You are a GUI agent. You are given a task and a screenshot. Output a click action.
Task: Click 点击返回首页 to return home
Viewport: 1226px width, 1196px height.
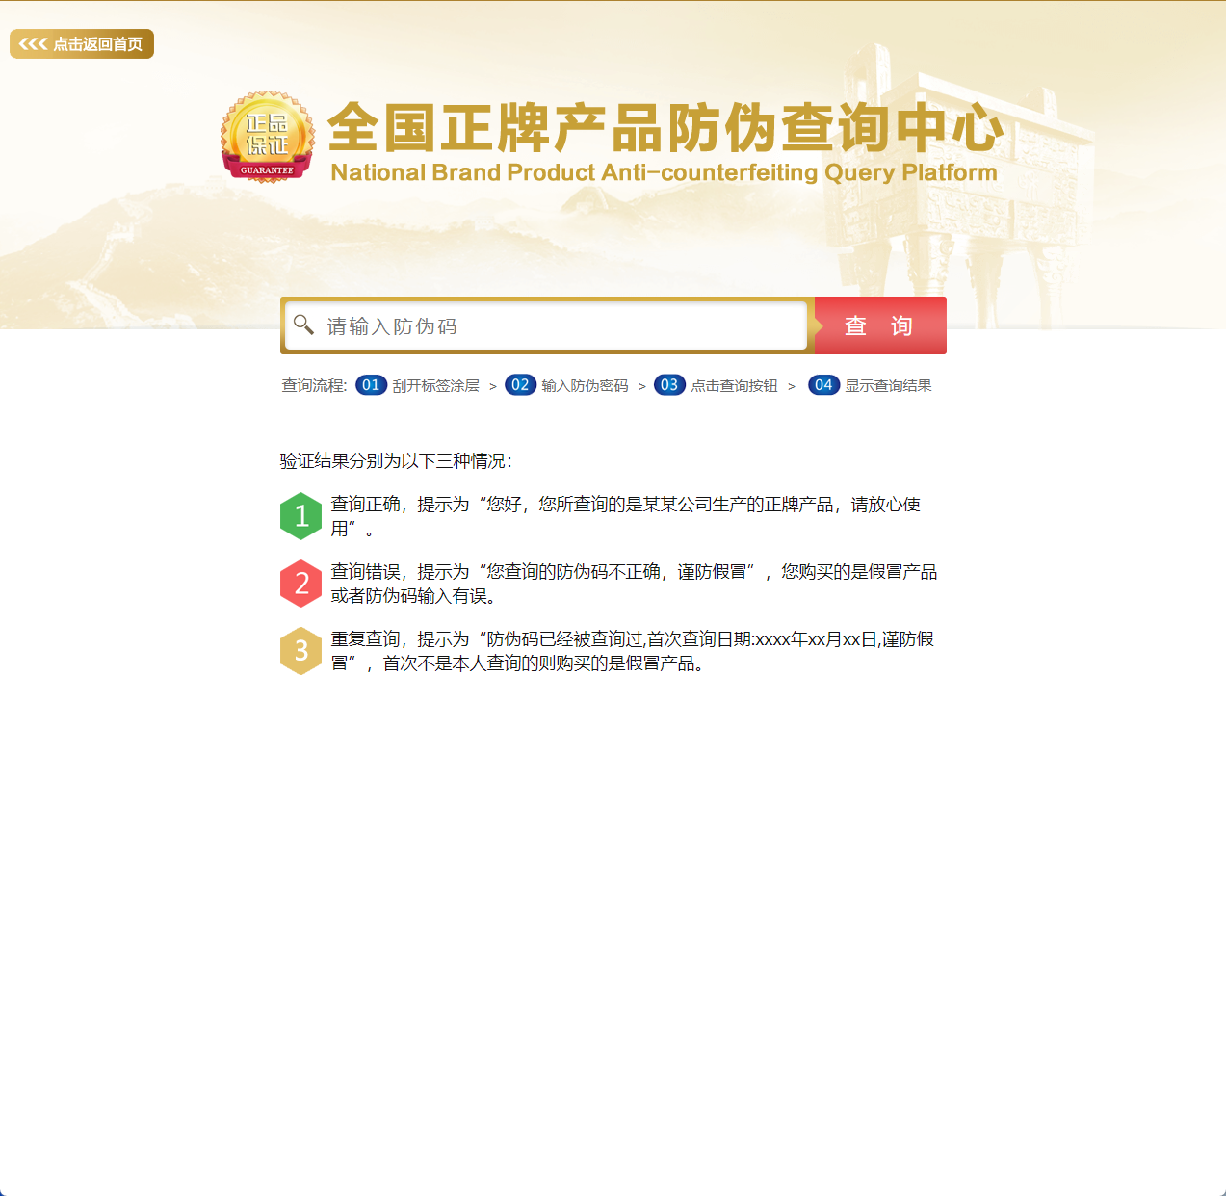pyautogui.click(x=96, y=42)
